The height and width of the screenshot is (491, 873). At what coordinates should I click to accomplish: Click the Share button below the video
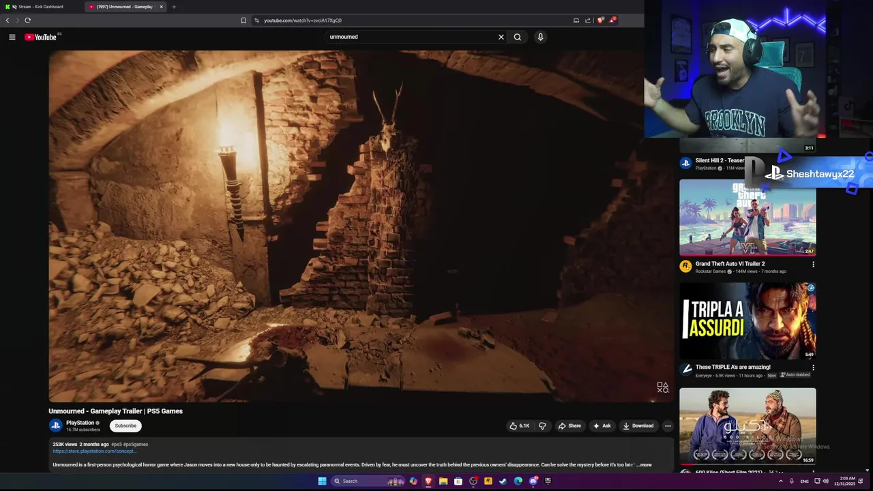tap(569, 426)
